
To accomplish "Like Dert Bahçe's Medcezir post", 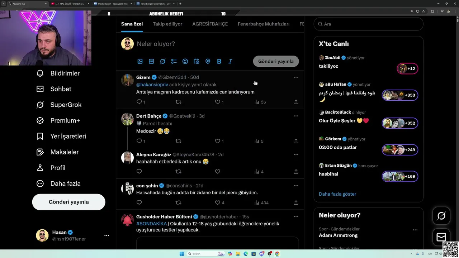I will (218, 141).
